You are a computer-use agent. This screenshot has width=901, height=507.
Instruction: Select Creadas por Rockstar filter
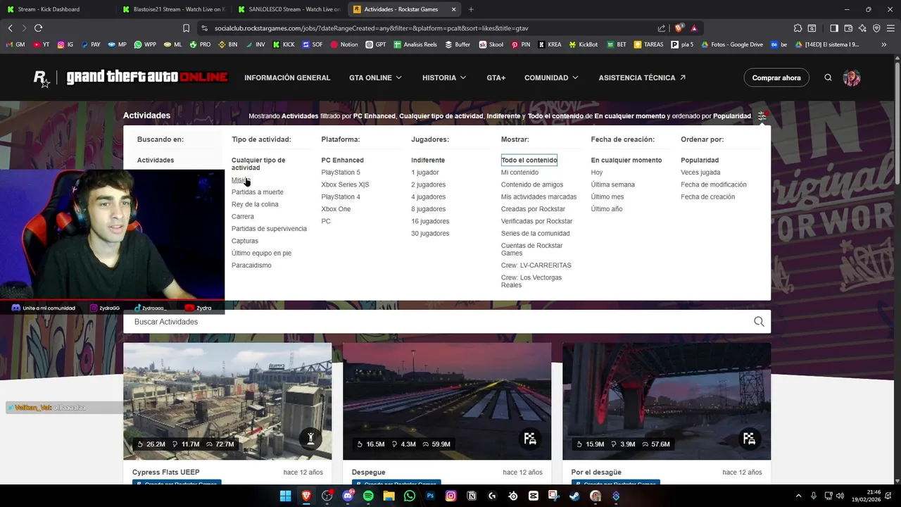point(533,209)
